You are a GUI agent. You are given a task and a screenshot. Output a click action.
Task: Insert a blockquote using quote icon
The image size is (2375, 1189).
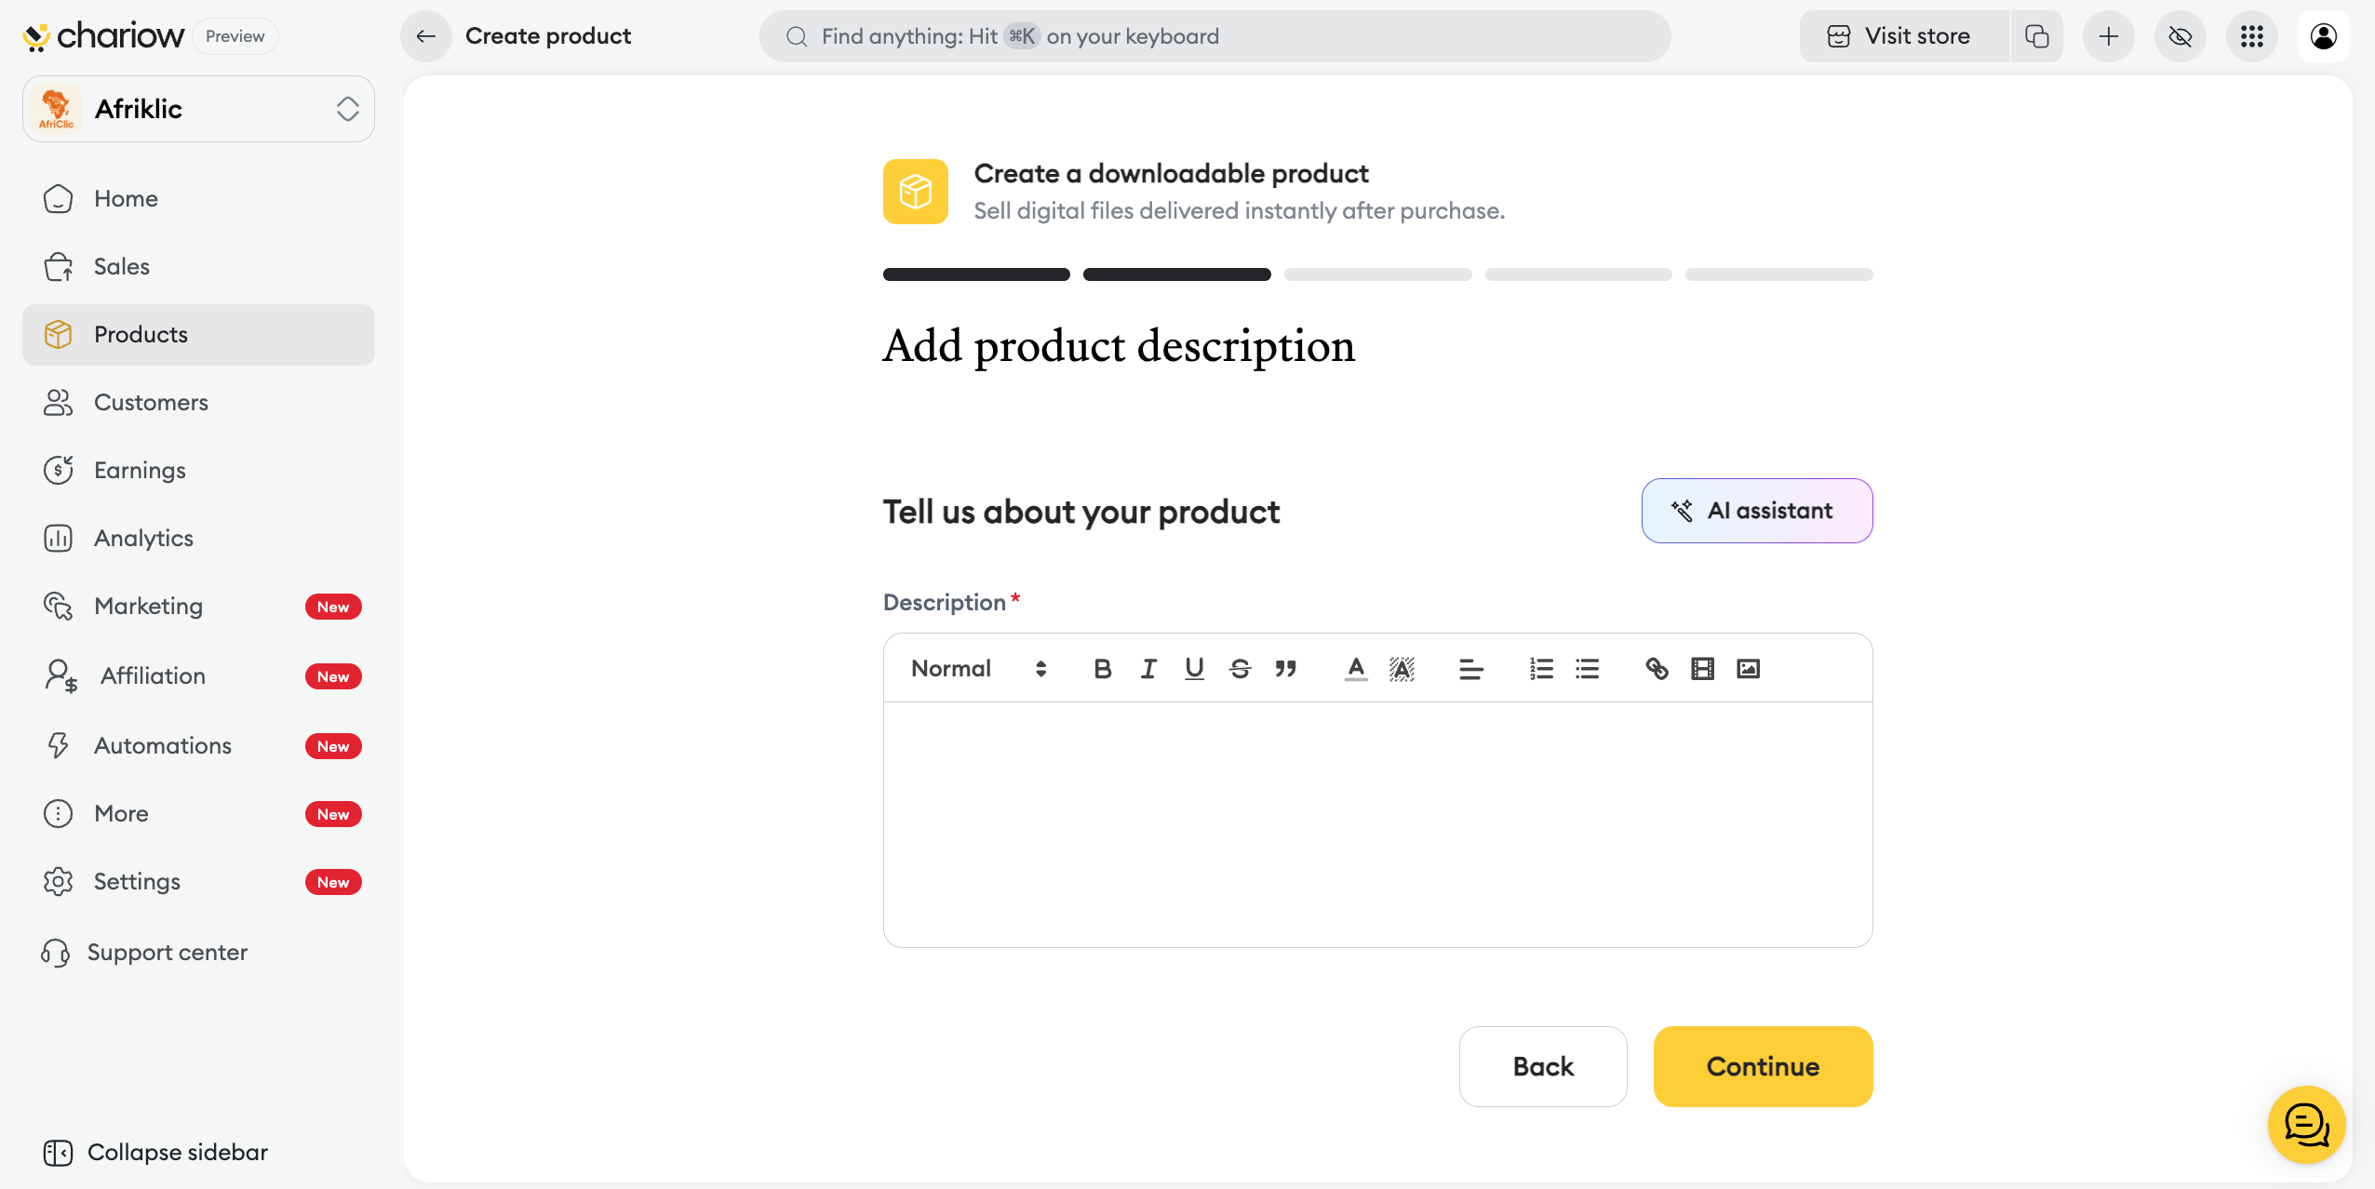point(1285,668)
